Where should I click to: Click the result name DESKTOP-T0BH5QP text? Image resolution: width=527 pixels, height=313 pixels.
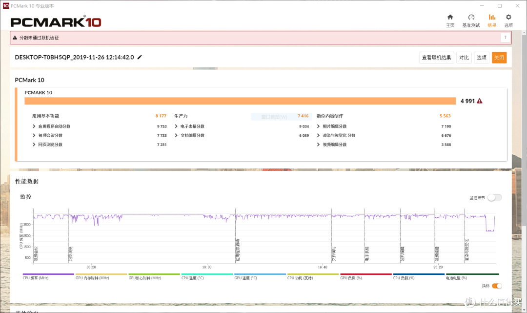pyautogui.click(x=74, y=57)
